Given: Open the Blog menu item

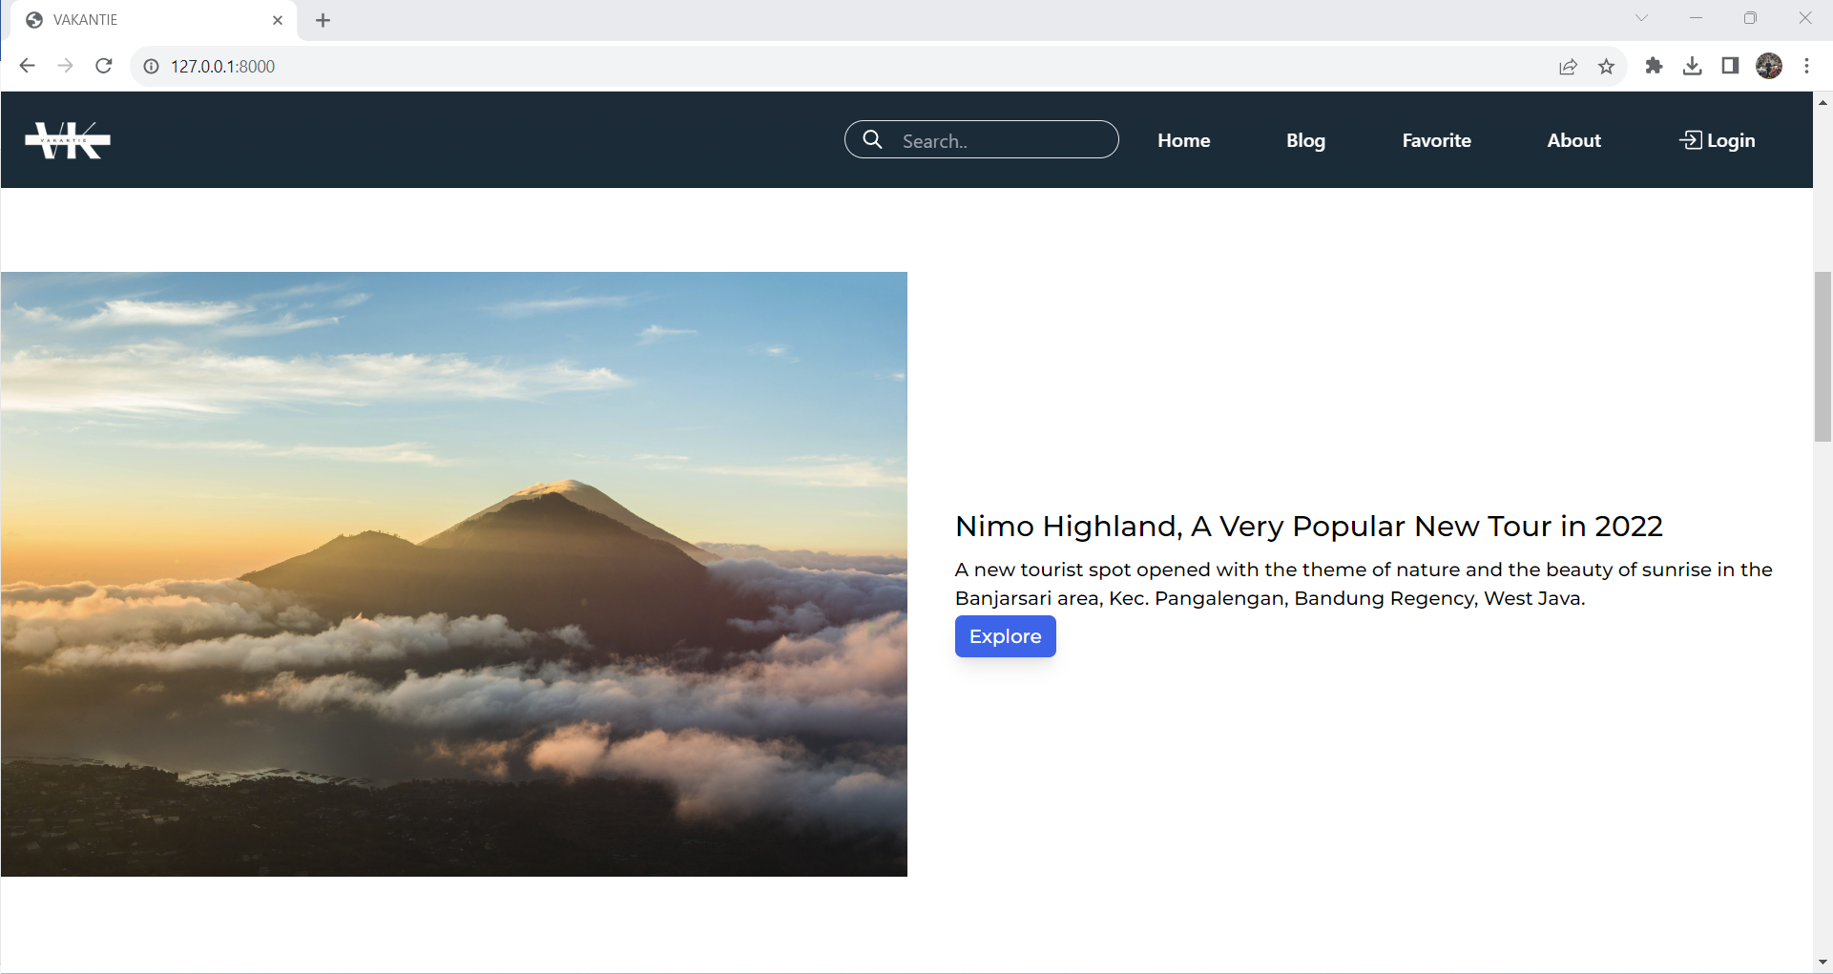Looking at the screenshot, I should coord(1305,140).
